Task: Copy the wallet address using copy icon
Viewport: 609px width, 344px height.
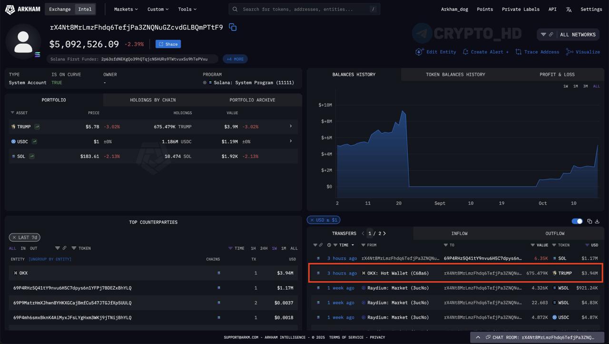Action: pos(233,27)
